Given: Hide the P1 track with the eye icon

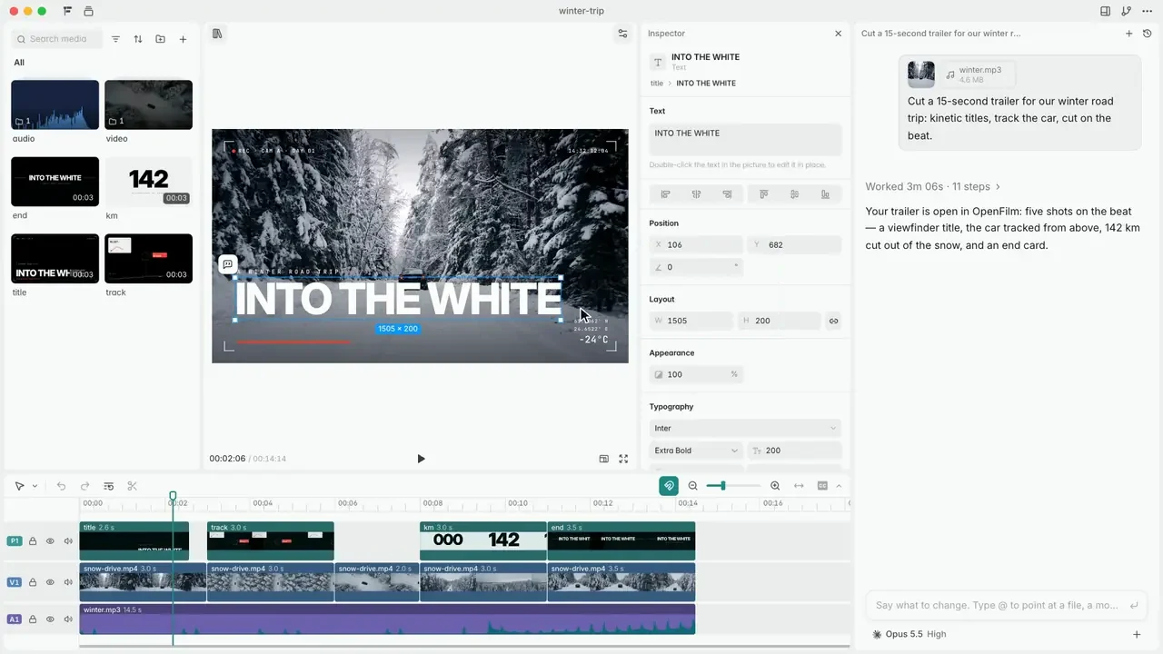Looking at the screenshot, I should tap(50, 541).
